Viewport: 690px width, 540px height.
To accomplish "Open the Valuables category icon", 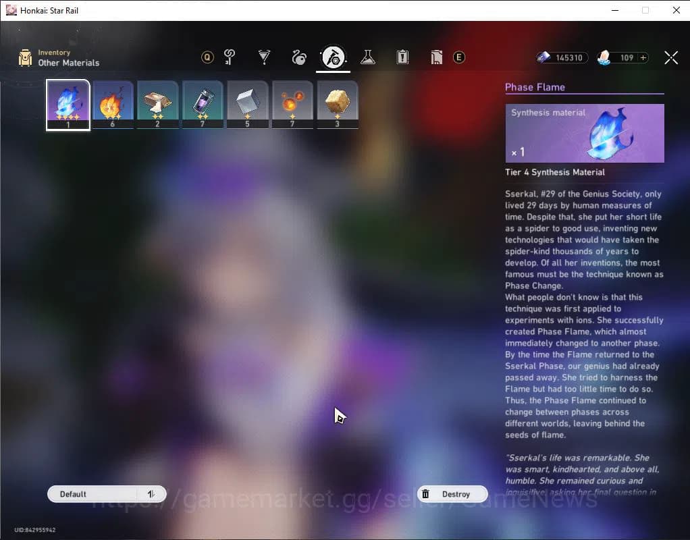I will click(437, 57).
